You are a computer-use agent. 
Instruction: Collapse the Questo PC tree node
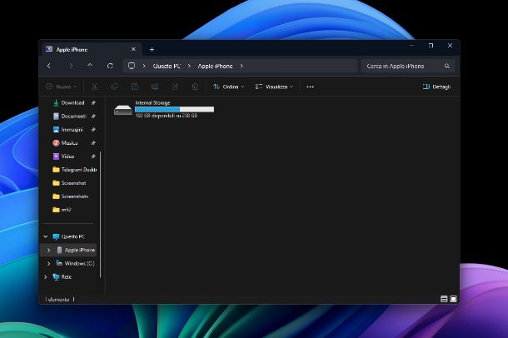click(x=46, y=236)
